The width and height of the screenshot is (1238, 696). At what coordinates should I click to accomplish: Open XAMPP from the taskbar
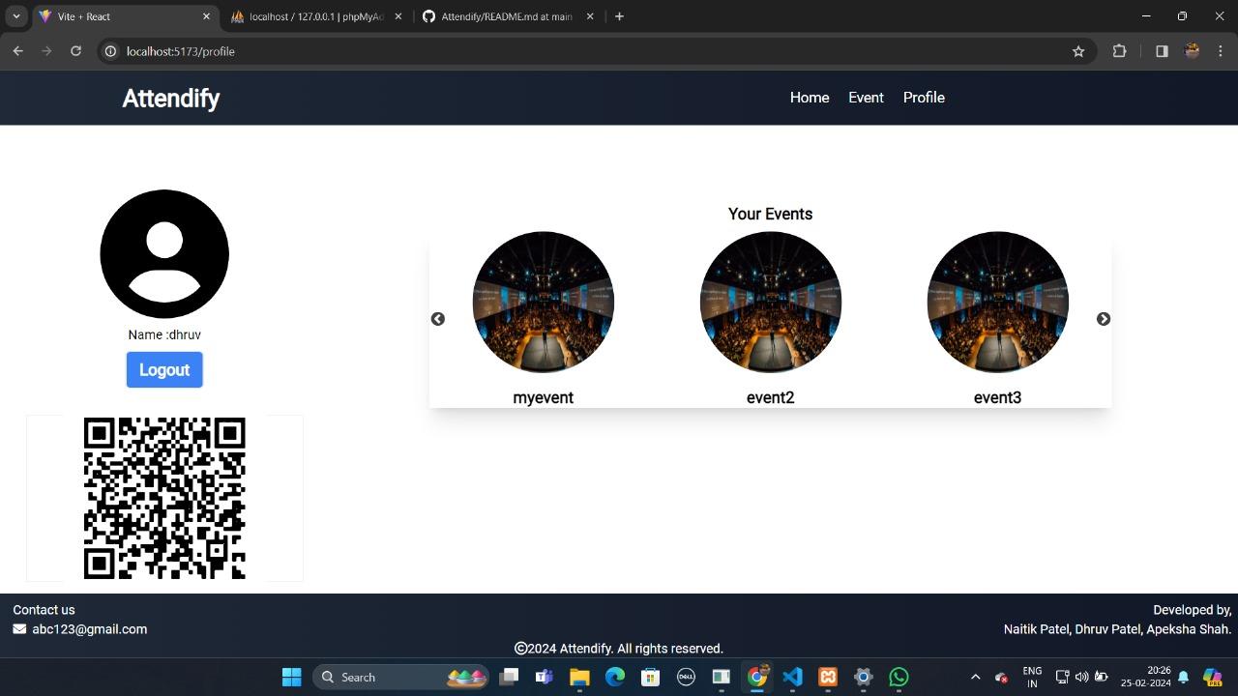click(828, 677)
